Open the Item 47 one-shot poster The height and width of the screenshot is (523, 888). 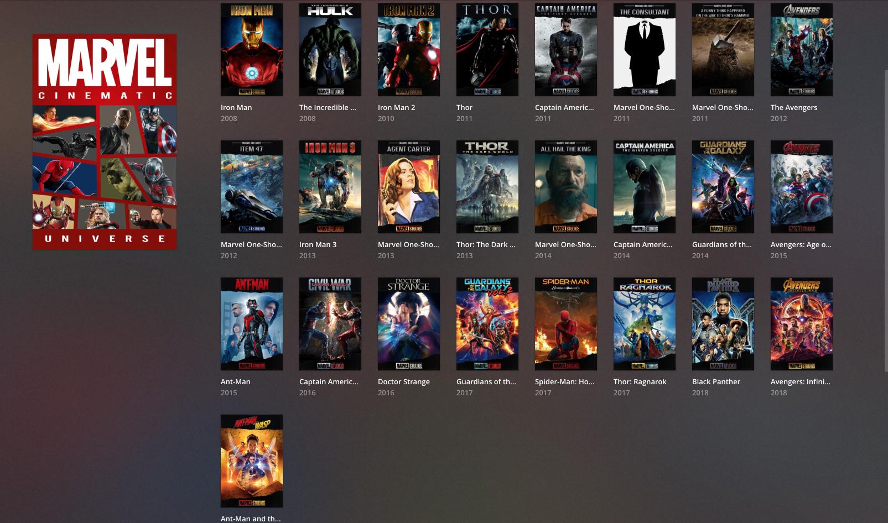click(251, 186)
